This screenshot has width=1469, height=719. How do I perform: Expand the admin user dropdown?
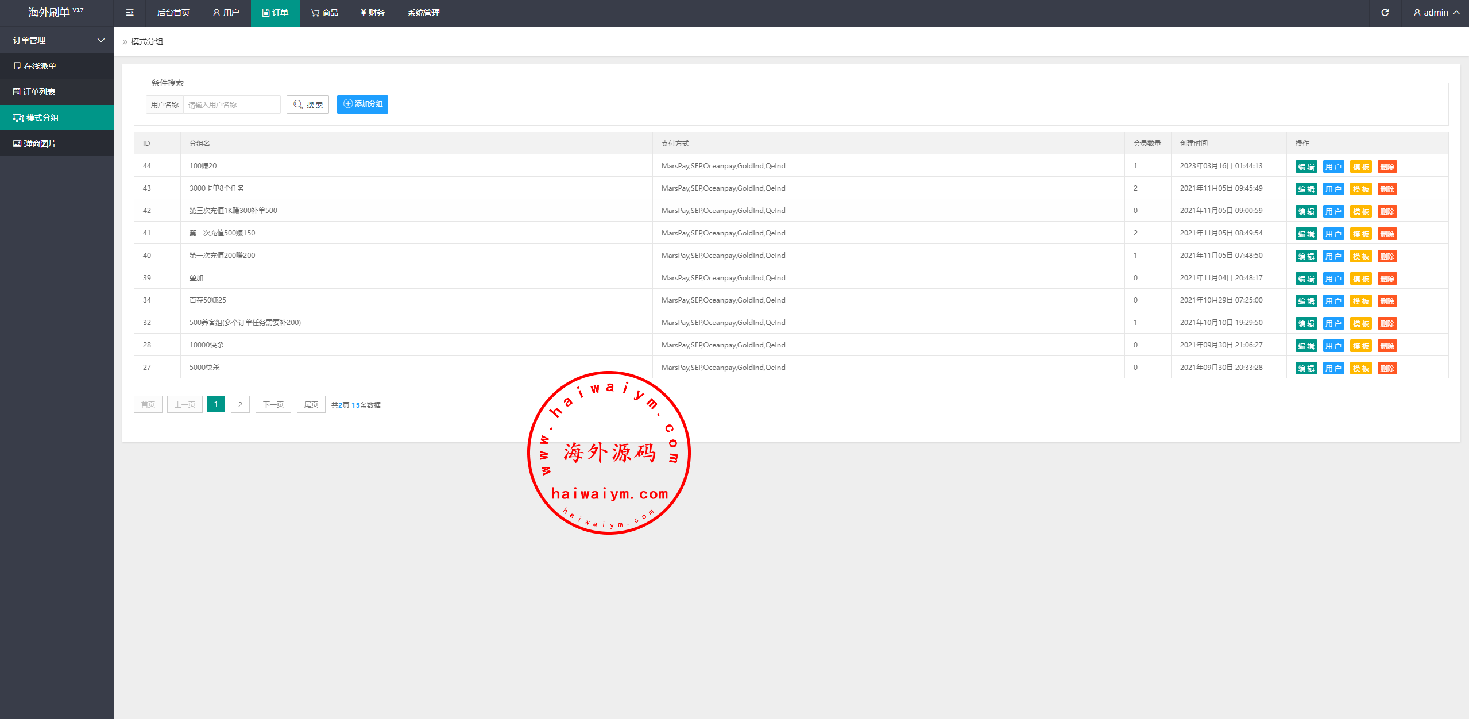(1436, 13)
